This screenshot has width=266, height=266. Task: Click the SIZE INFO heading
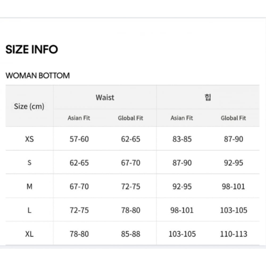(32, 49)
